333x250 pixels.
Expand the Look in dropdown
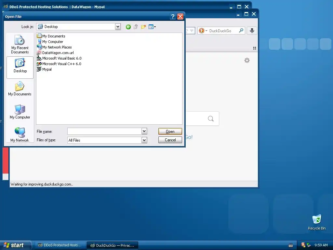pyautogui.click(x=118, y=27)
